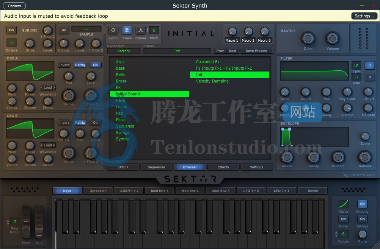380x249 pixels.
Task: Click the Filter Res knob
Action: click(x=327, y=92)
